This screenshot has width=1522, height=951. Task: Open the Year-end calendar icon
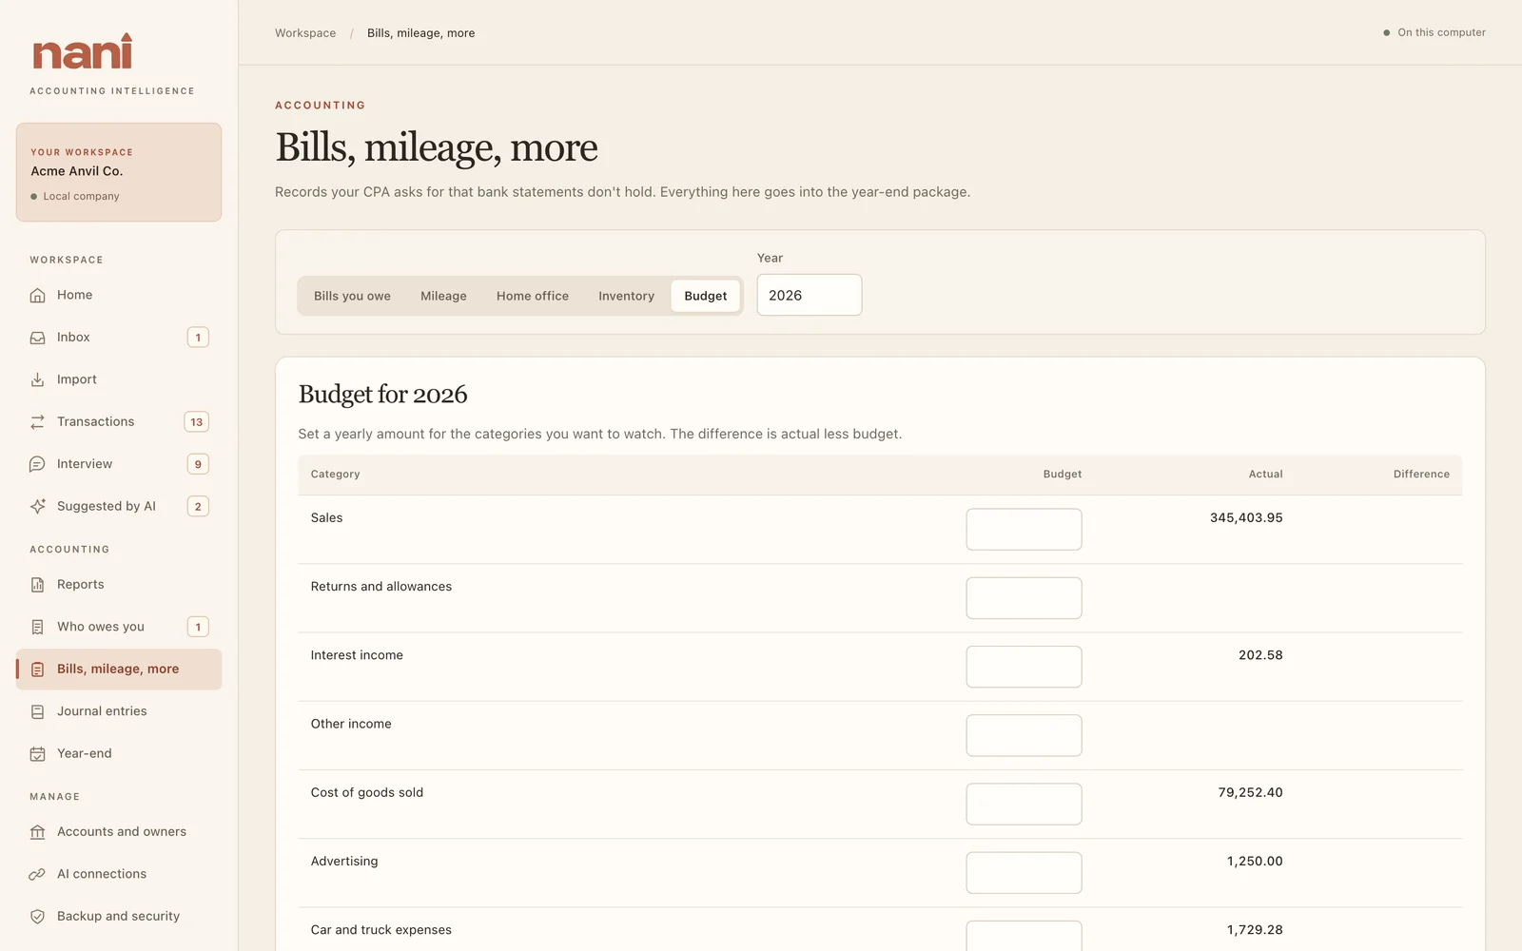point(37,753)
